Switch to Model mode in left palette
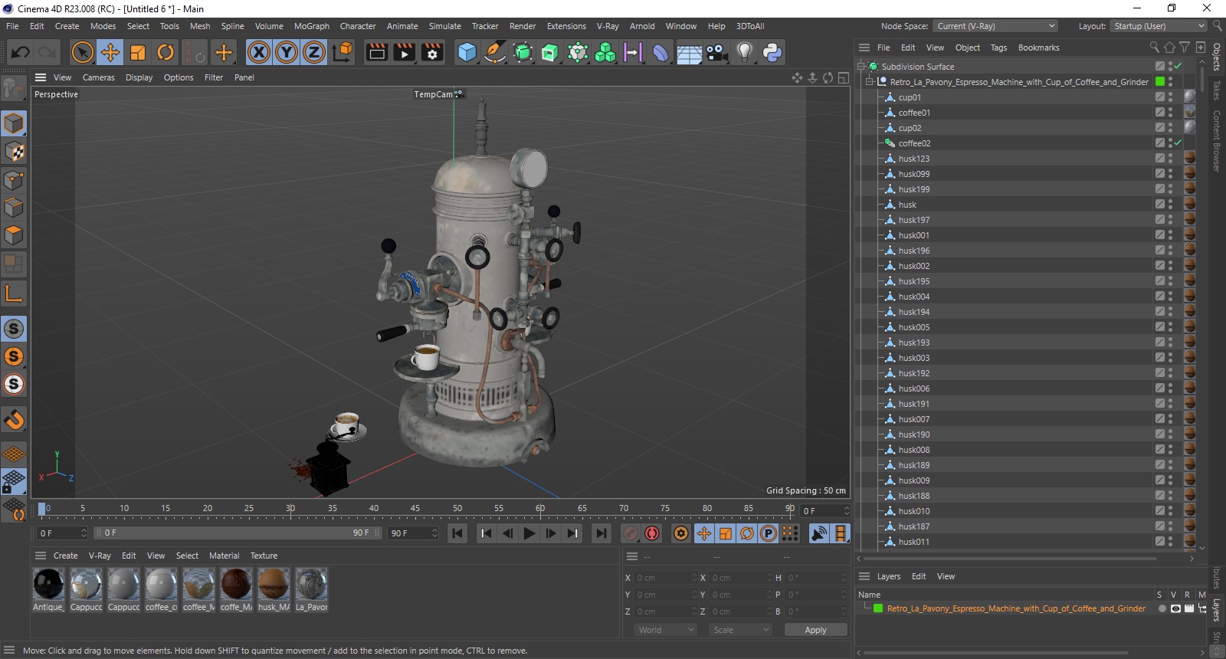 pos(14,123)
